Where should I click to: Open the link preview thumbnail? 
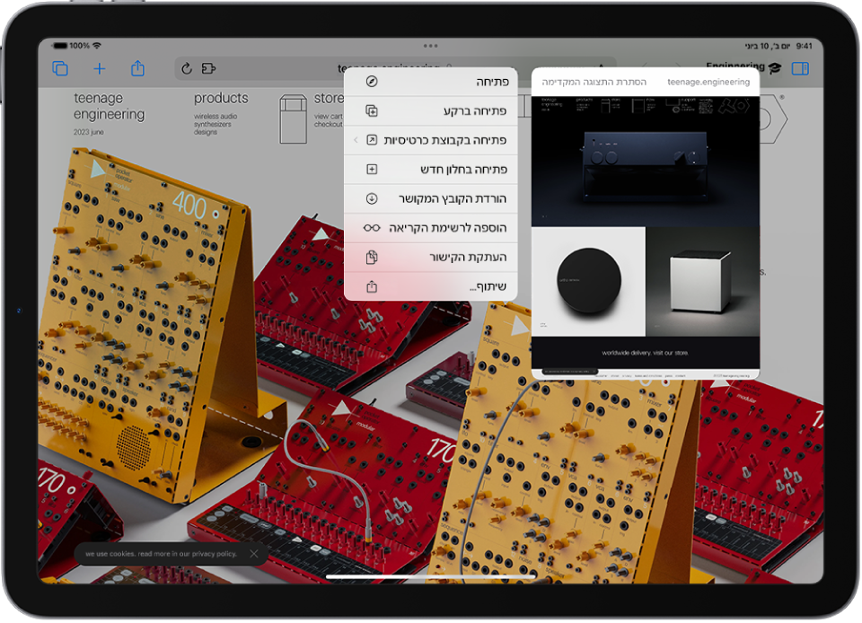(x=646, y=237)
